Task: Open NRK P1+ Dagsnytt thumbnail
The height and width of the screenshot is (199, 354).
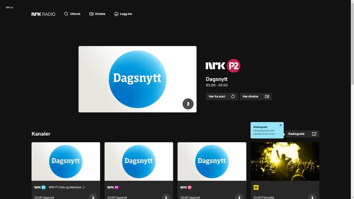Action: 139,161
